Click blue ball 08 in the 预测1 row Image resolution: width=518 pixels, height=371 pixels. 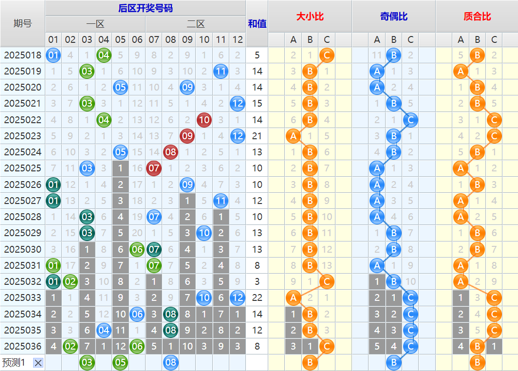click(170, 362)
